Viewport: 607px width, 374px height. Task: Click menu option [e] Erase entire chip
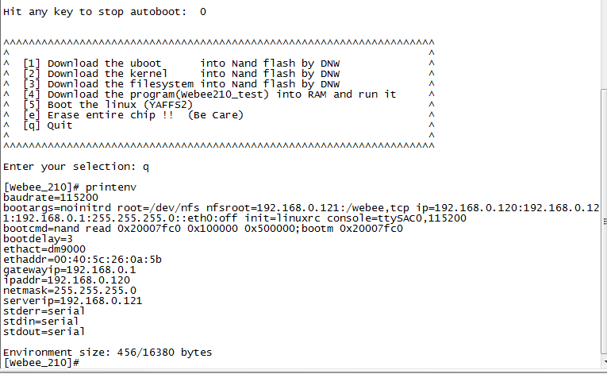[x=133, y=115]
